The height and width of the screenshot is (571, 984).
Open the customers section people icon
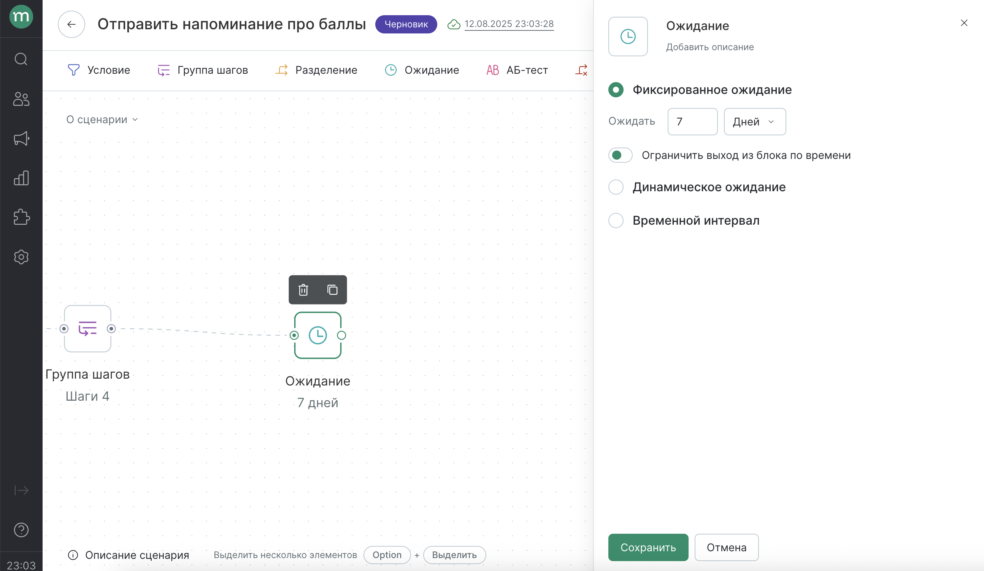tap(21, 99)
